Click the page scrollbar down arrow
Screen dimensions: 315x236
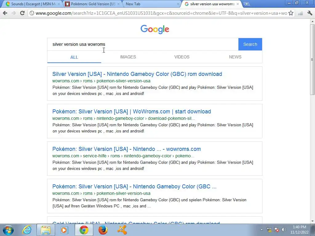(x=313, y=221)
